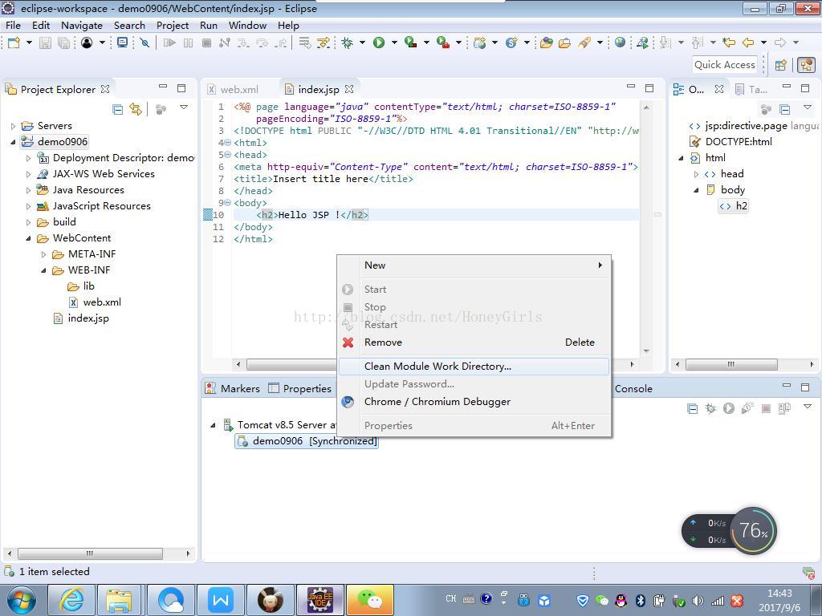Viewport: 822px width, 616px height.
Task: Click the Open Web Browser globe icon
Action: tap(620, 43)
